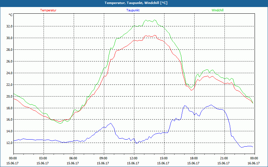The image size is (268, 167).
Task: Click the '18,0' y-axis value
Action: [10, 108]
